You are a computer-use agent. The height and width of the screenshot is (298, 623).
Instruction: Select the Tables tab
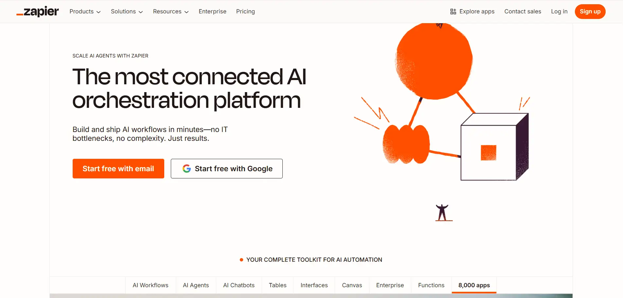point(277,285)
